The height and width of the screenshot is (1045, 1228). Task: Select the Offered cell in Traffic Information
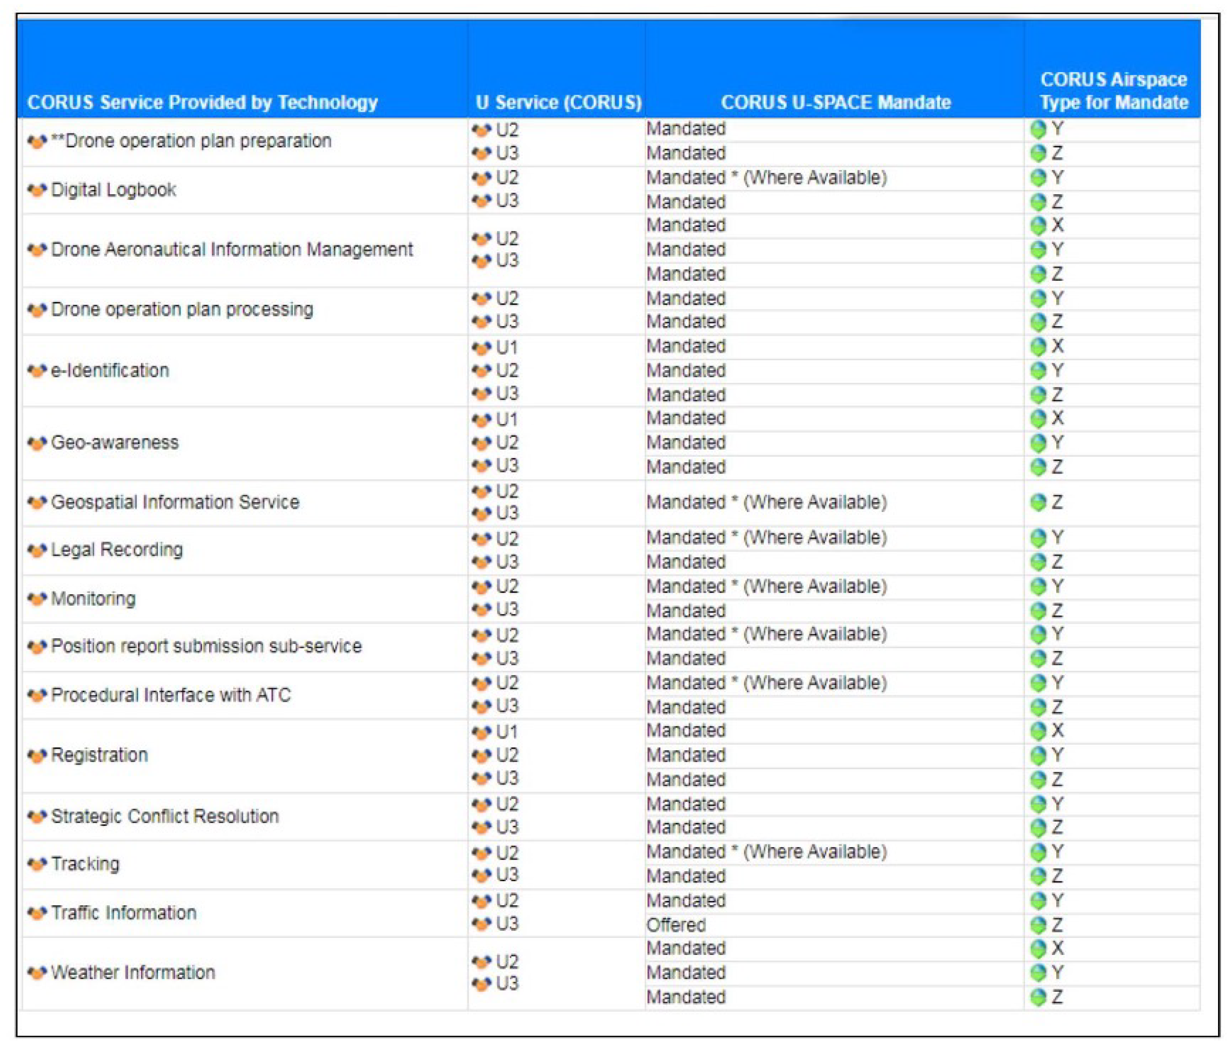(x=676, y=925)
